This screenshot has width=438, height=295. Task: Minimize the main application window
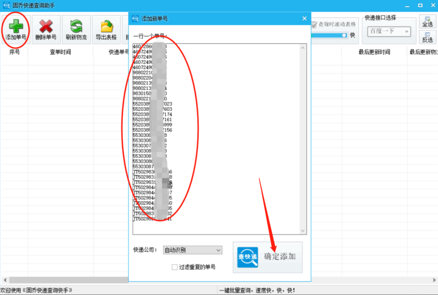coord(407,6)
